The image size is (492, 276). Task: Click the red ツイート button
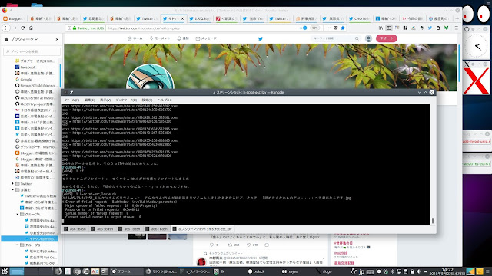386,38
